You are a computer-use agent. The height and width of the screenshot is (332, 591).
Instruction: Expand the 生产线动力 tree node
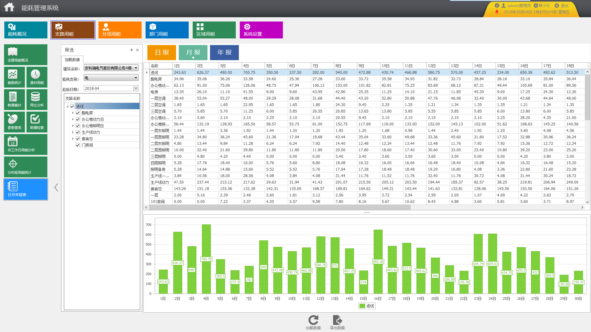tap(73, 132)
